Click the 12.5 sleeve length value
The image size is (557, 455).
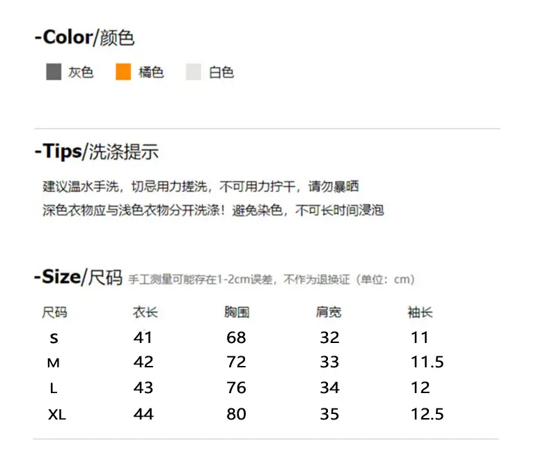(x=427, y=414)
